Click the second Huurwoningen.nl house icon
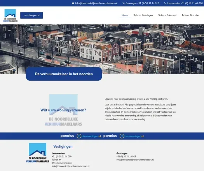Image resolution: width=204 pixels, height=171 pixels. click(122, 136)
